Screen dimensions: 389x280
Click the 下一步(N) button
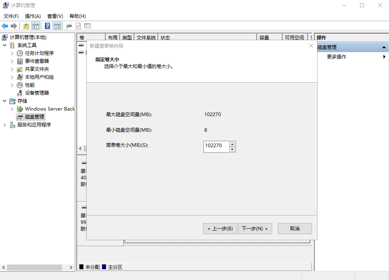(x=255, y=229)
